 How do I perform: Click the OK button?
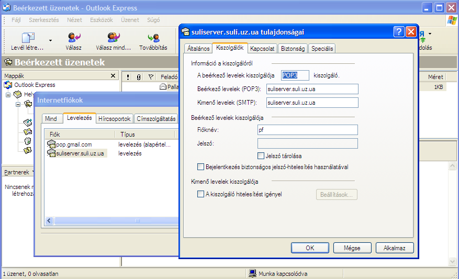[310, 248]
